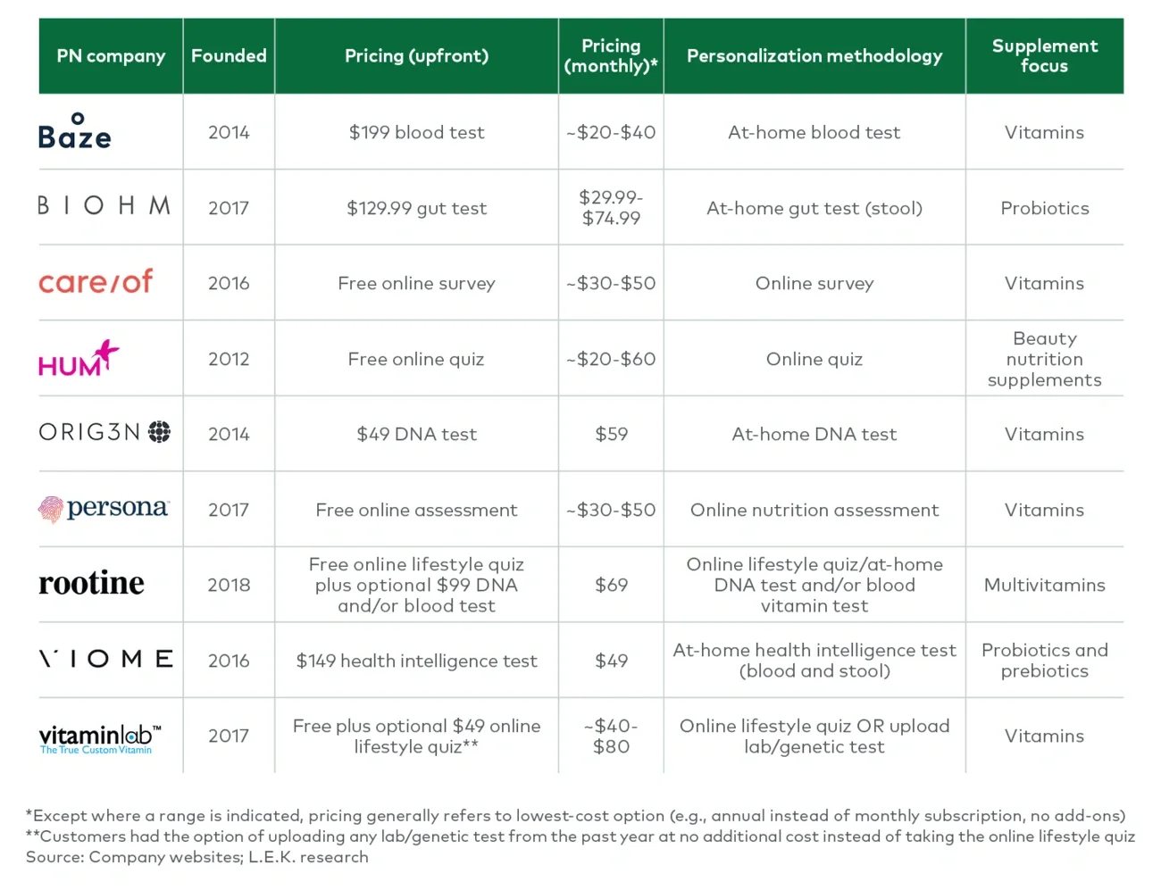Screen dimensions: 1161x890
Task: Click the "Personalization methodology" column header
Action: click(814, 56)
